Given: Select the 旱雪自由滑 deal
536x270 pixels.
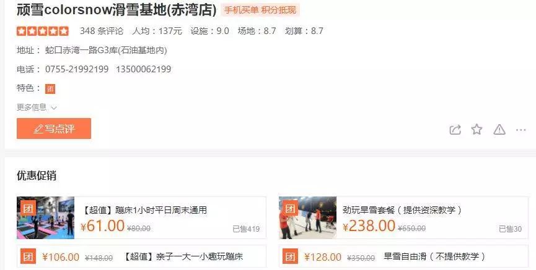Looking at the screenshot, I should [x=434, y=256].
